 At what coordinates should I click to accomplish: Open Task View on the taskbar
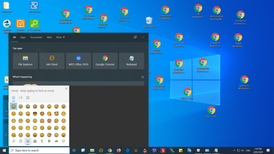tap(74, 150)
